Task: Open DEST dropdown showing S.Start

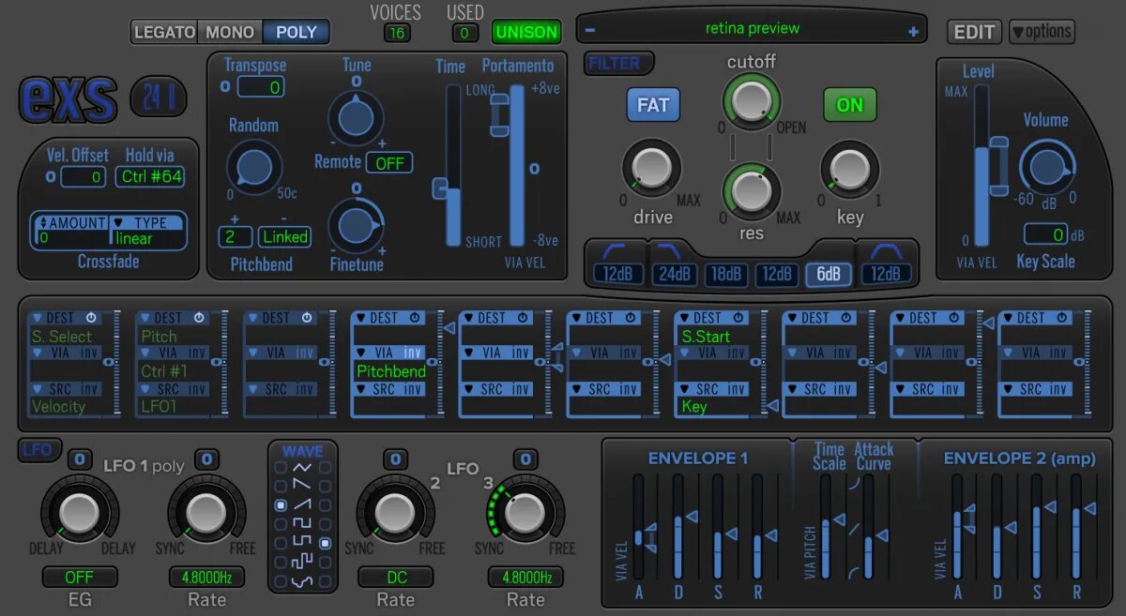Action: [710, 327]
